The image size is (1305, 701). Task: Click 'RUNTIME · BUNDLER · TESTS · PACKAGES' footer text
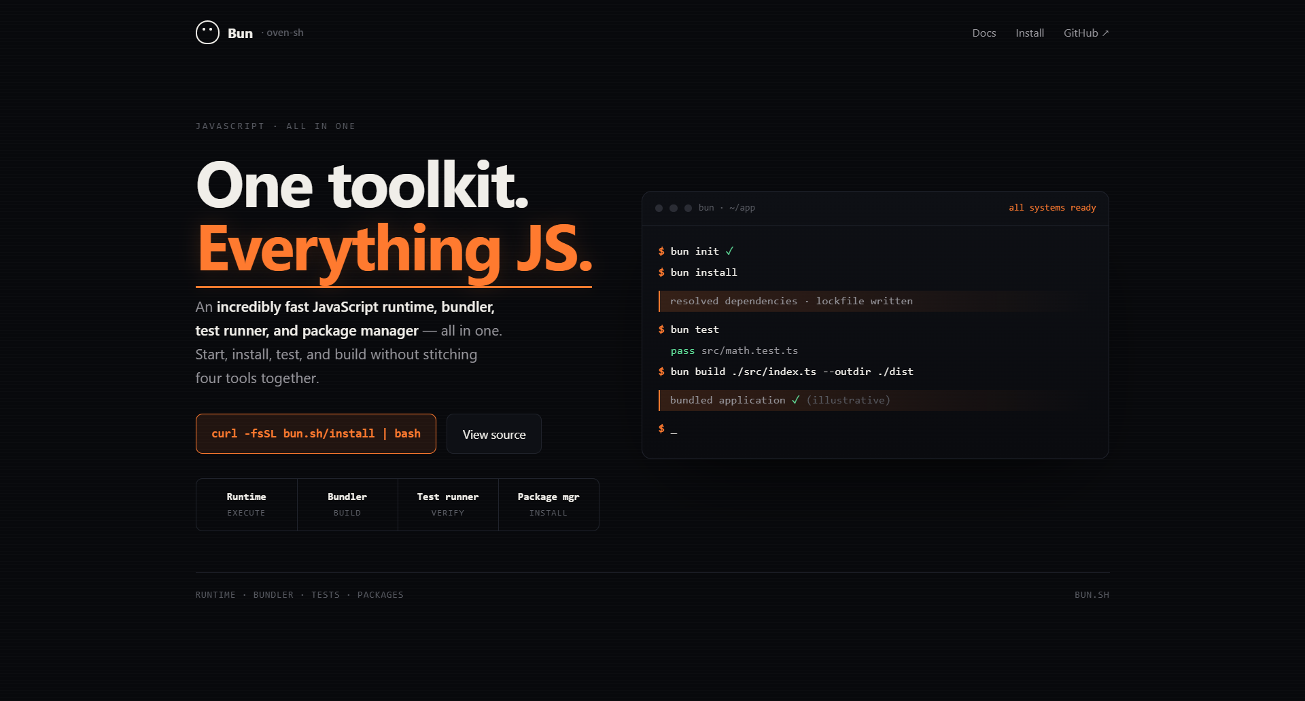299,595
